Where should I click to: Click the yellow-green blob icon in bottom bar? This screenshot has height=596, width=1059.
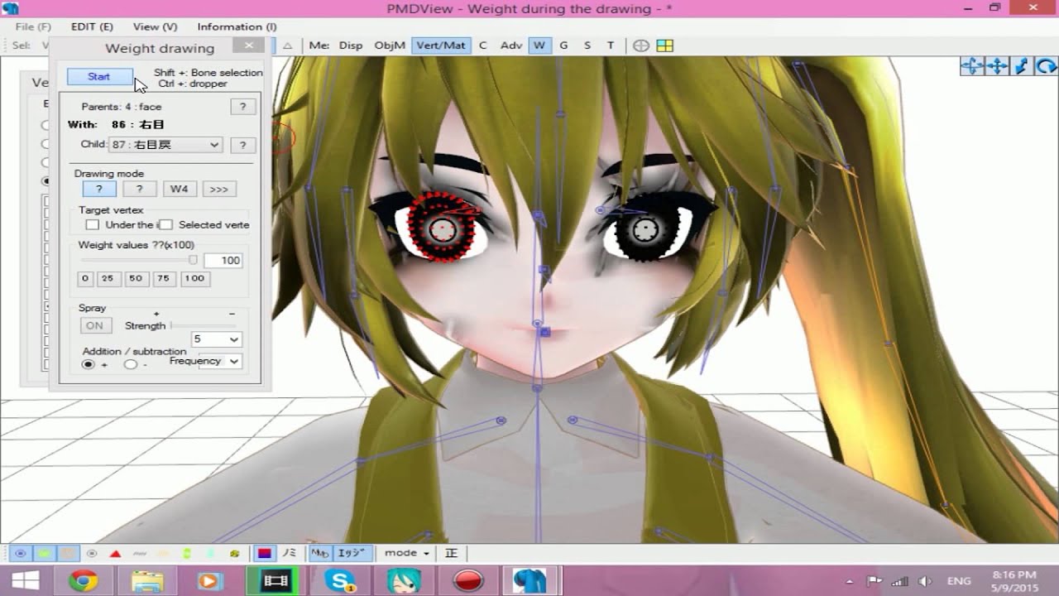pos(235,553)
